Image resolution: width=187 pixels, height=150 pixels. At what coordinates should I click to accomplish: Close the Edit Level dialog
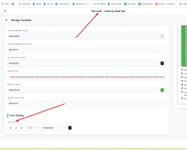pos(5,11)
